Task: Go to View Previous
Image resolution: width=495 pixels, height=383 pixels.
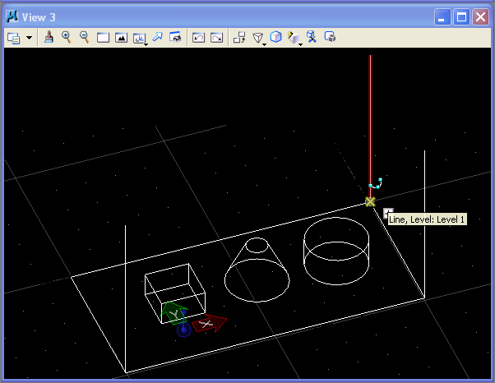Action: [x=198, y=38]
